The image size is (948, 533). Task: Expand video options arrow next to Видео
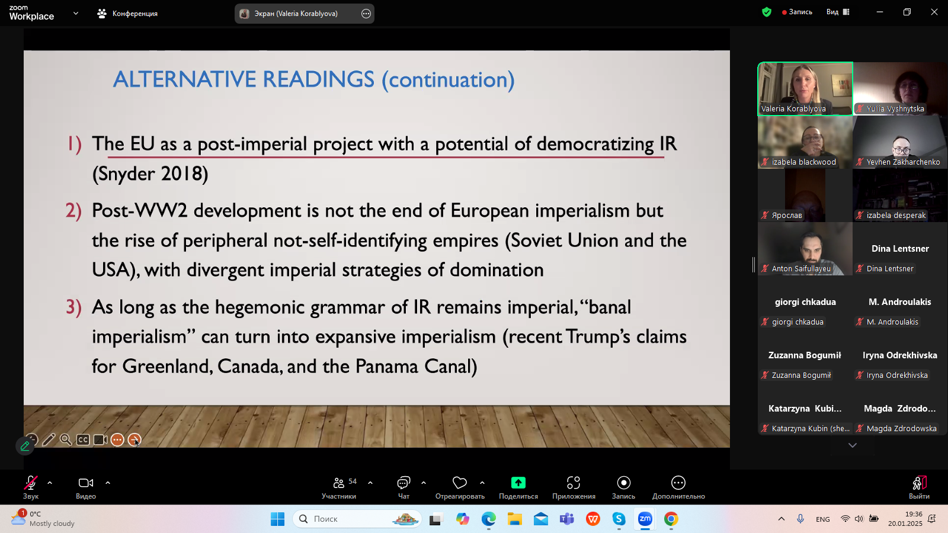pos(108,483)
